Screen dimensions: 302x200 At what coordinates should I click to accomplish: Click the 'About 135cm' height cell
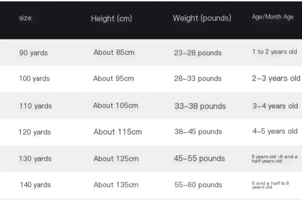pyautogui.click(x=116, y=185)
